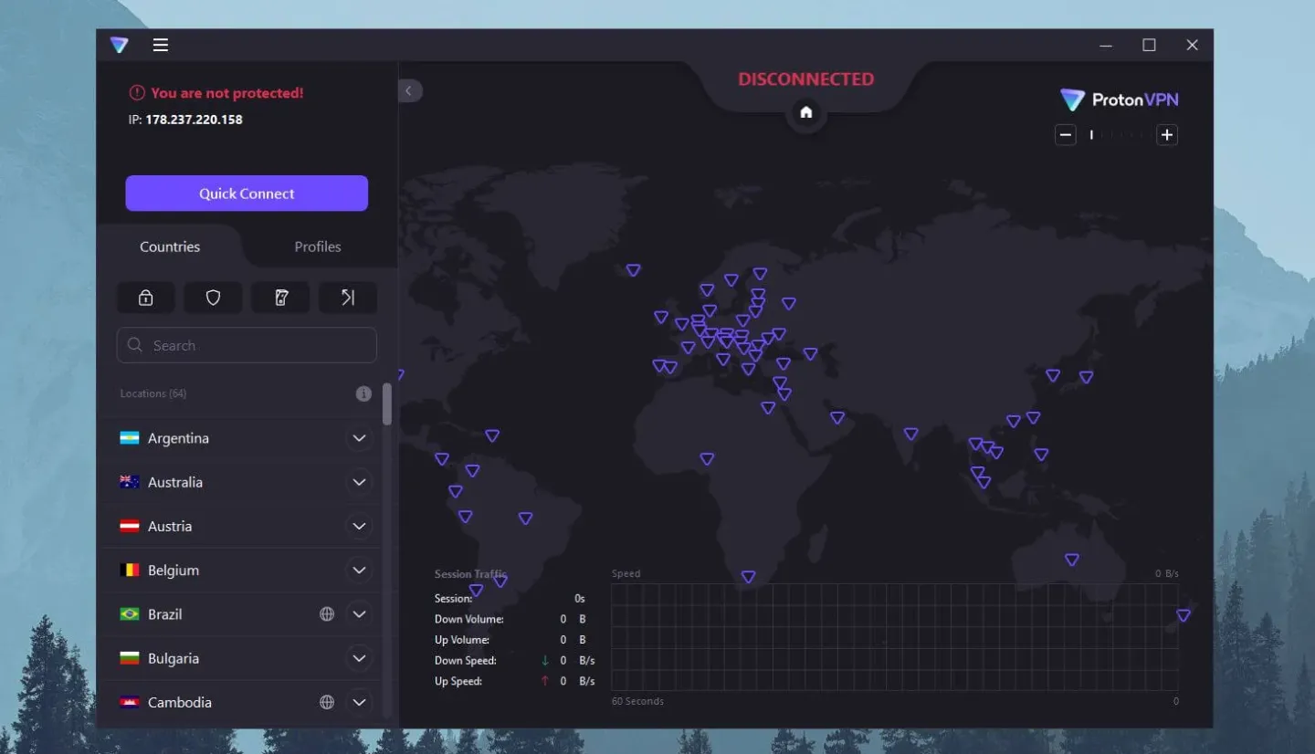The width and height of the screenshot is (1315, 754).
Task: Toggle NetShield shield icon
Action: 213,298
